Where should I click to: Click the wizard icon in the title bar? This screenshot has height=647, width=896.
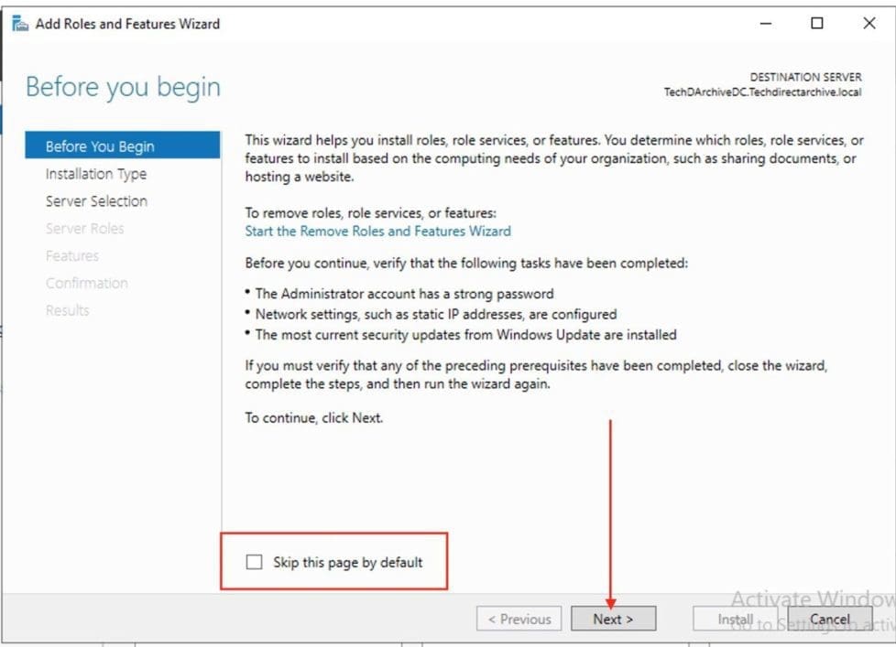coord(19,24)
